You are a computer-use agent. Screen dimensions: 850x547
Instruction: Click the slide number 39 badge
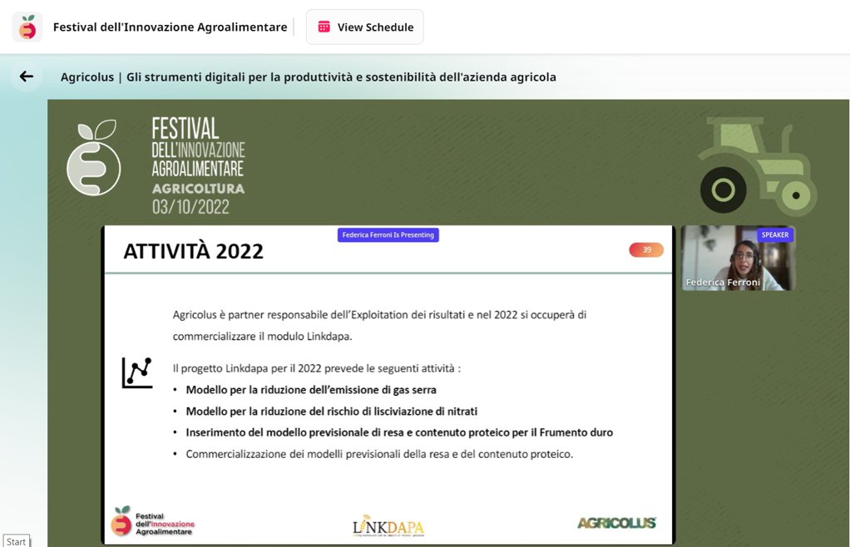(x=646, y=249)
